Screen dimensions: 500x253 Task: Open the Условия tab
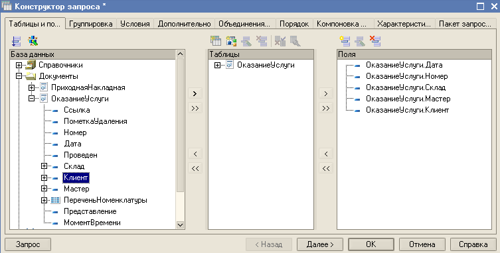pos(135,24)
